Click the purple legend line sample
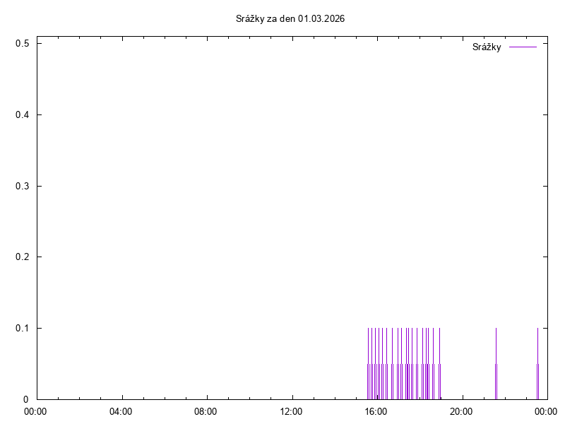565x424 pixels. tap(523, 47)
